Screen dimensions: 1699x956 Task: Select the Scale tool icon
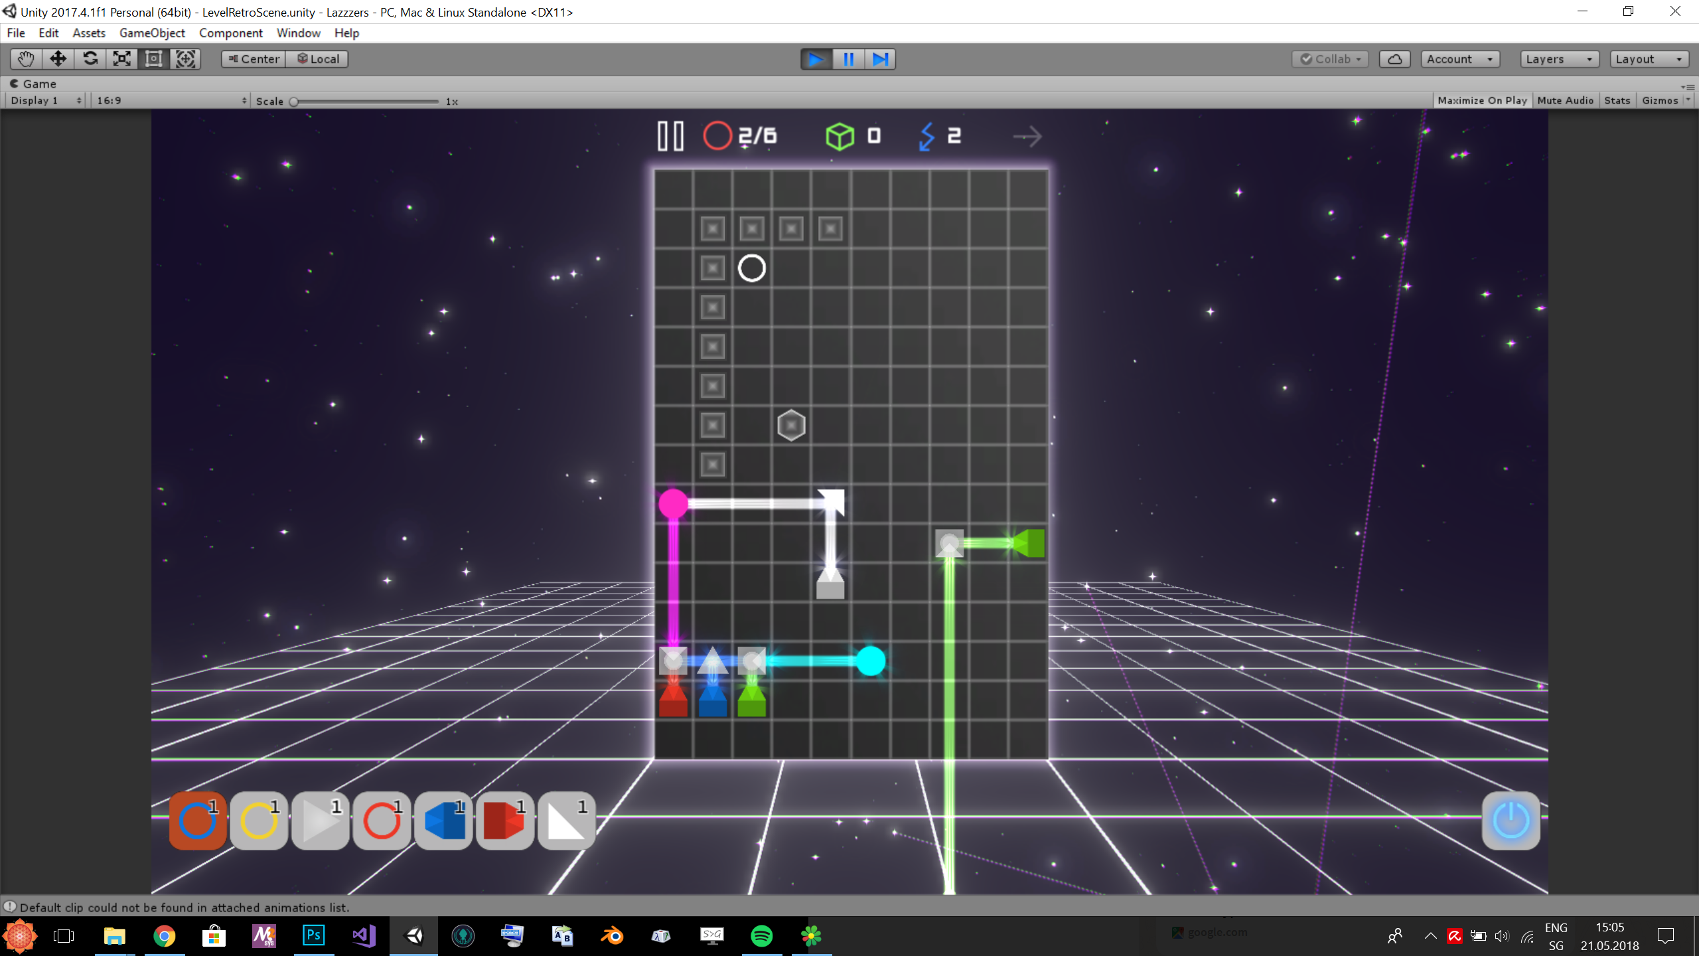click(122, 59)
